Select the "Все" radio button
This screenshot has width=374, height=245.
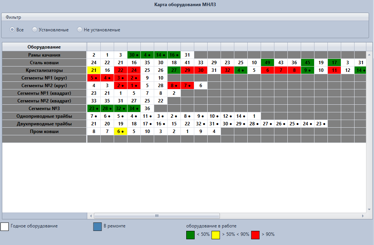(12, 29)
